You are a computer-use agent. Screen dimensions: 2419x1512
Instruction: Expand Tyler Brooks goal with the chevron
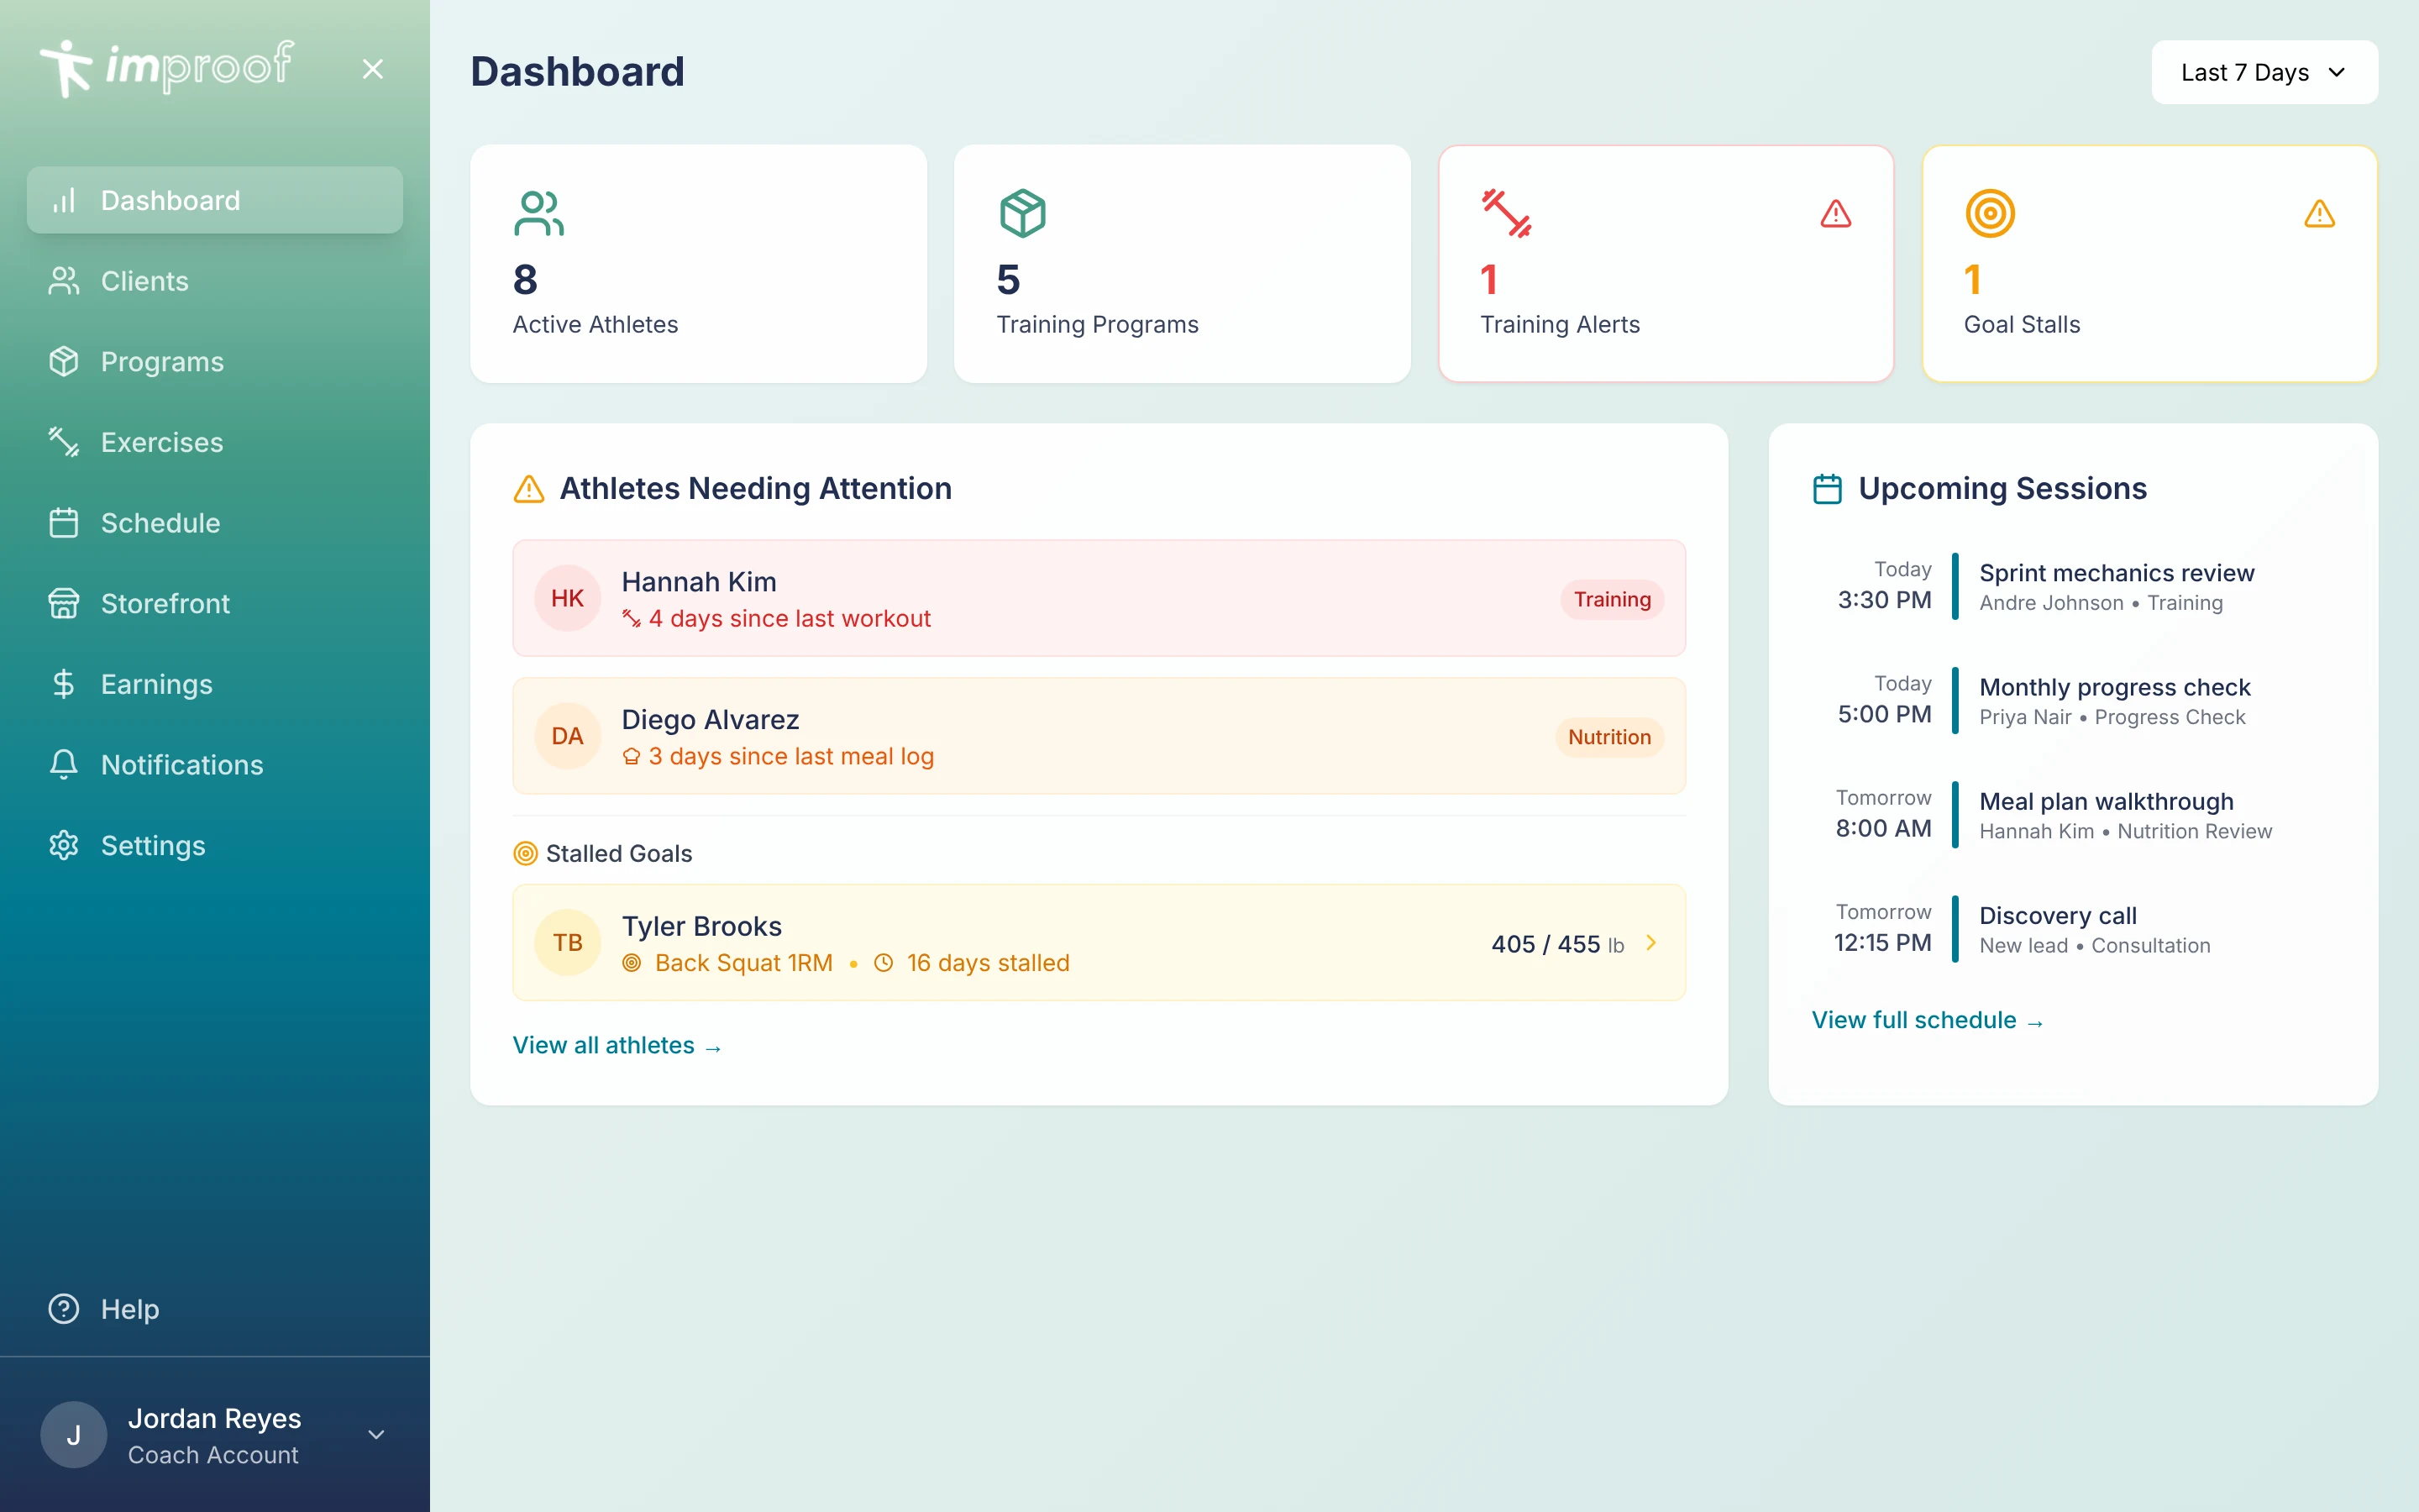pos(1651,942)
